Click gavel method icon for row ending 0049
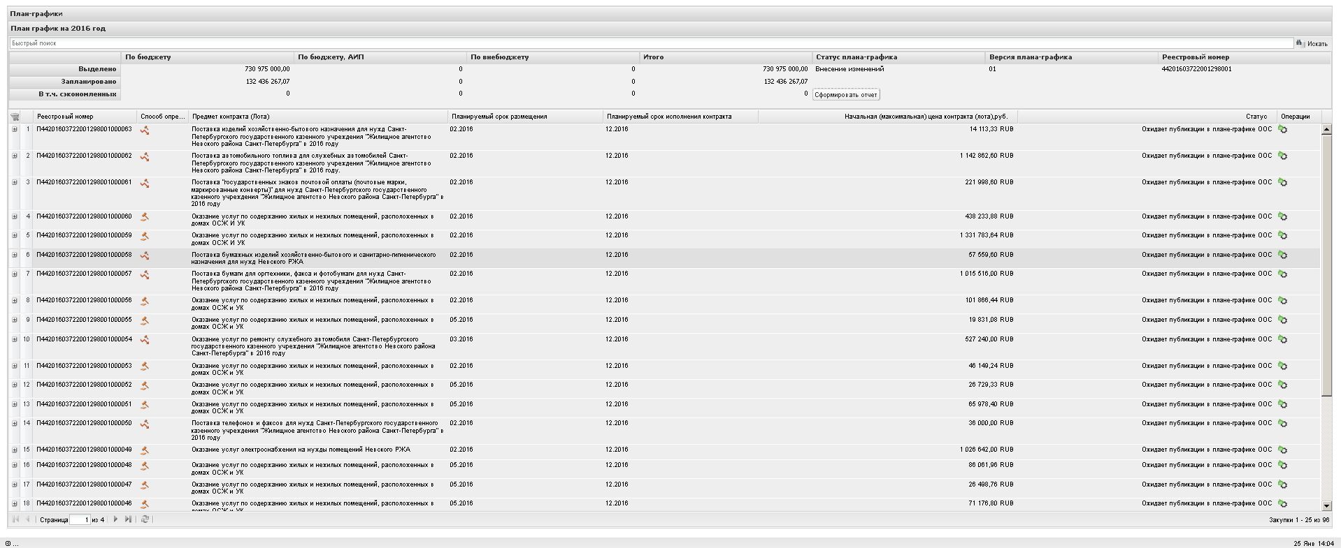 (145, 450)
